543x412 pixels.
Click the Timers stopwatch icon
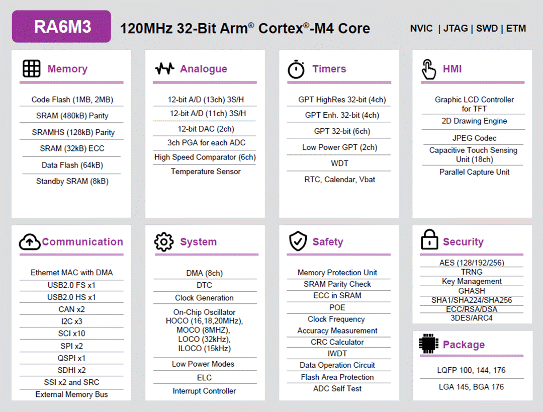tap(297, 68)
